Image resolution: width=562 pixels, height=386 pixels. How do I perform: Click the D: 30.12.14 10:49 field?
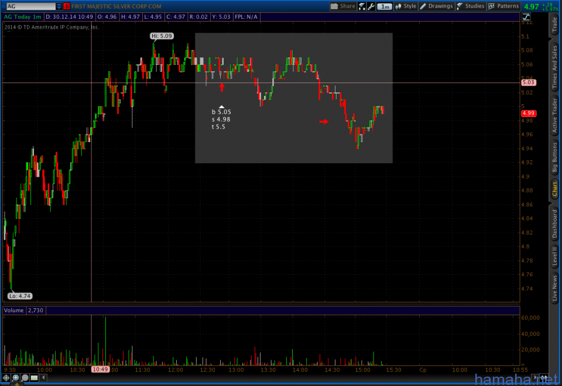point(69,17)
